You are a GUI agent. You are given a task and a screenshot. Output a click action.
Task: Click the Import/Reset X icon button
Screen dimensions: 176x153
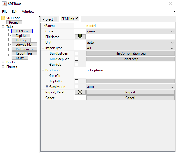(x=80, y=92)
